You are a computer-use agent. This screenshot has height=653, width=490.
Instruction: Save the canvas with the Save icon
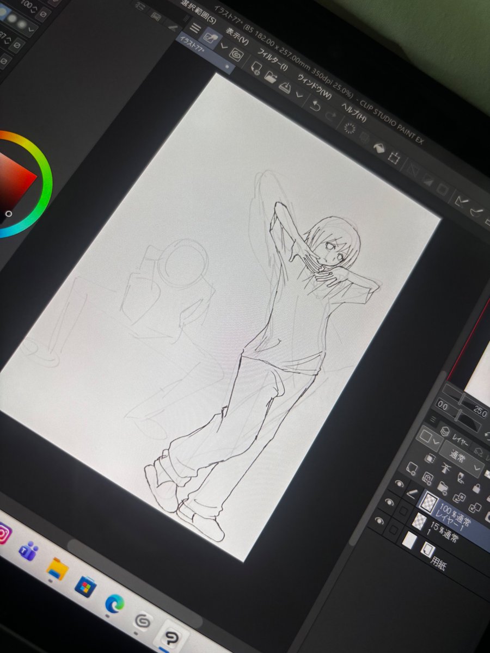tap(285, 87)
